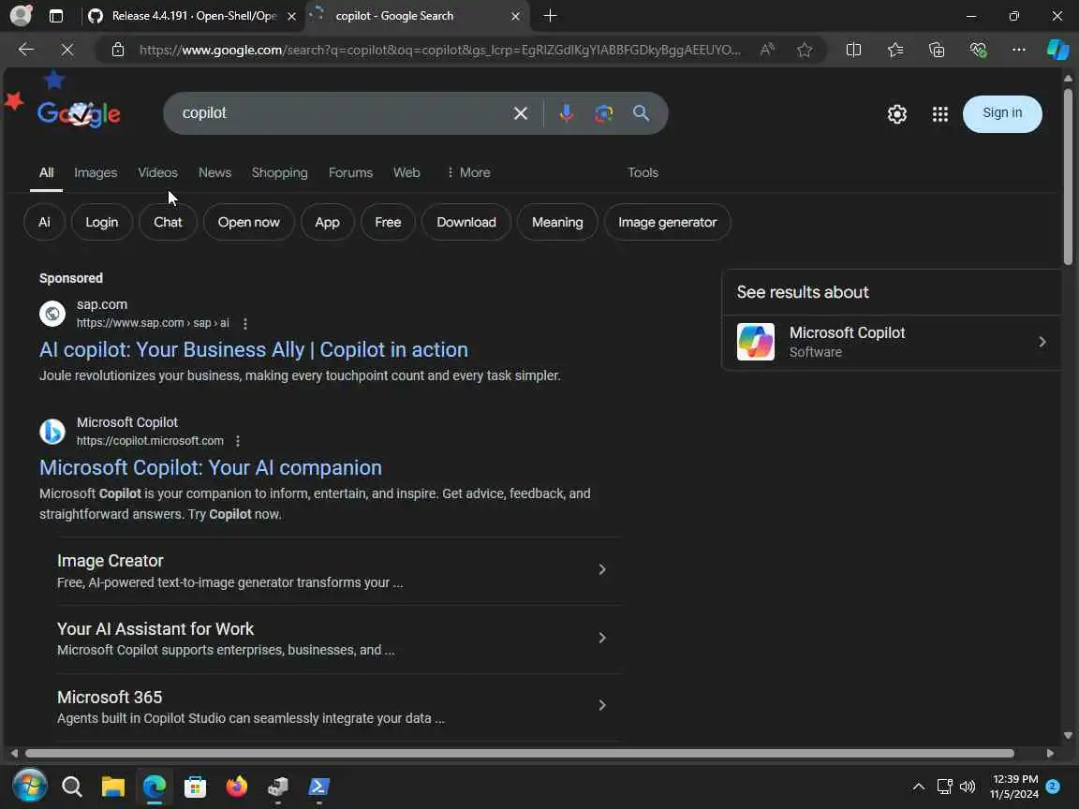
Task: Open Microsoft Store taskbar icon
Action: pos(196,787)
